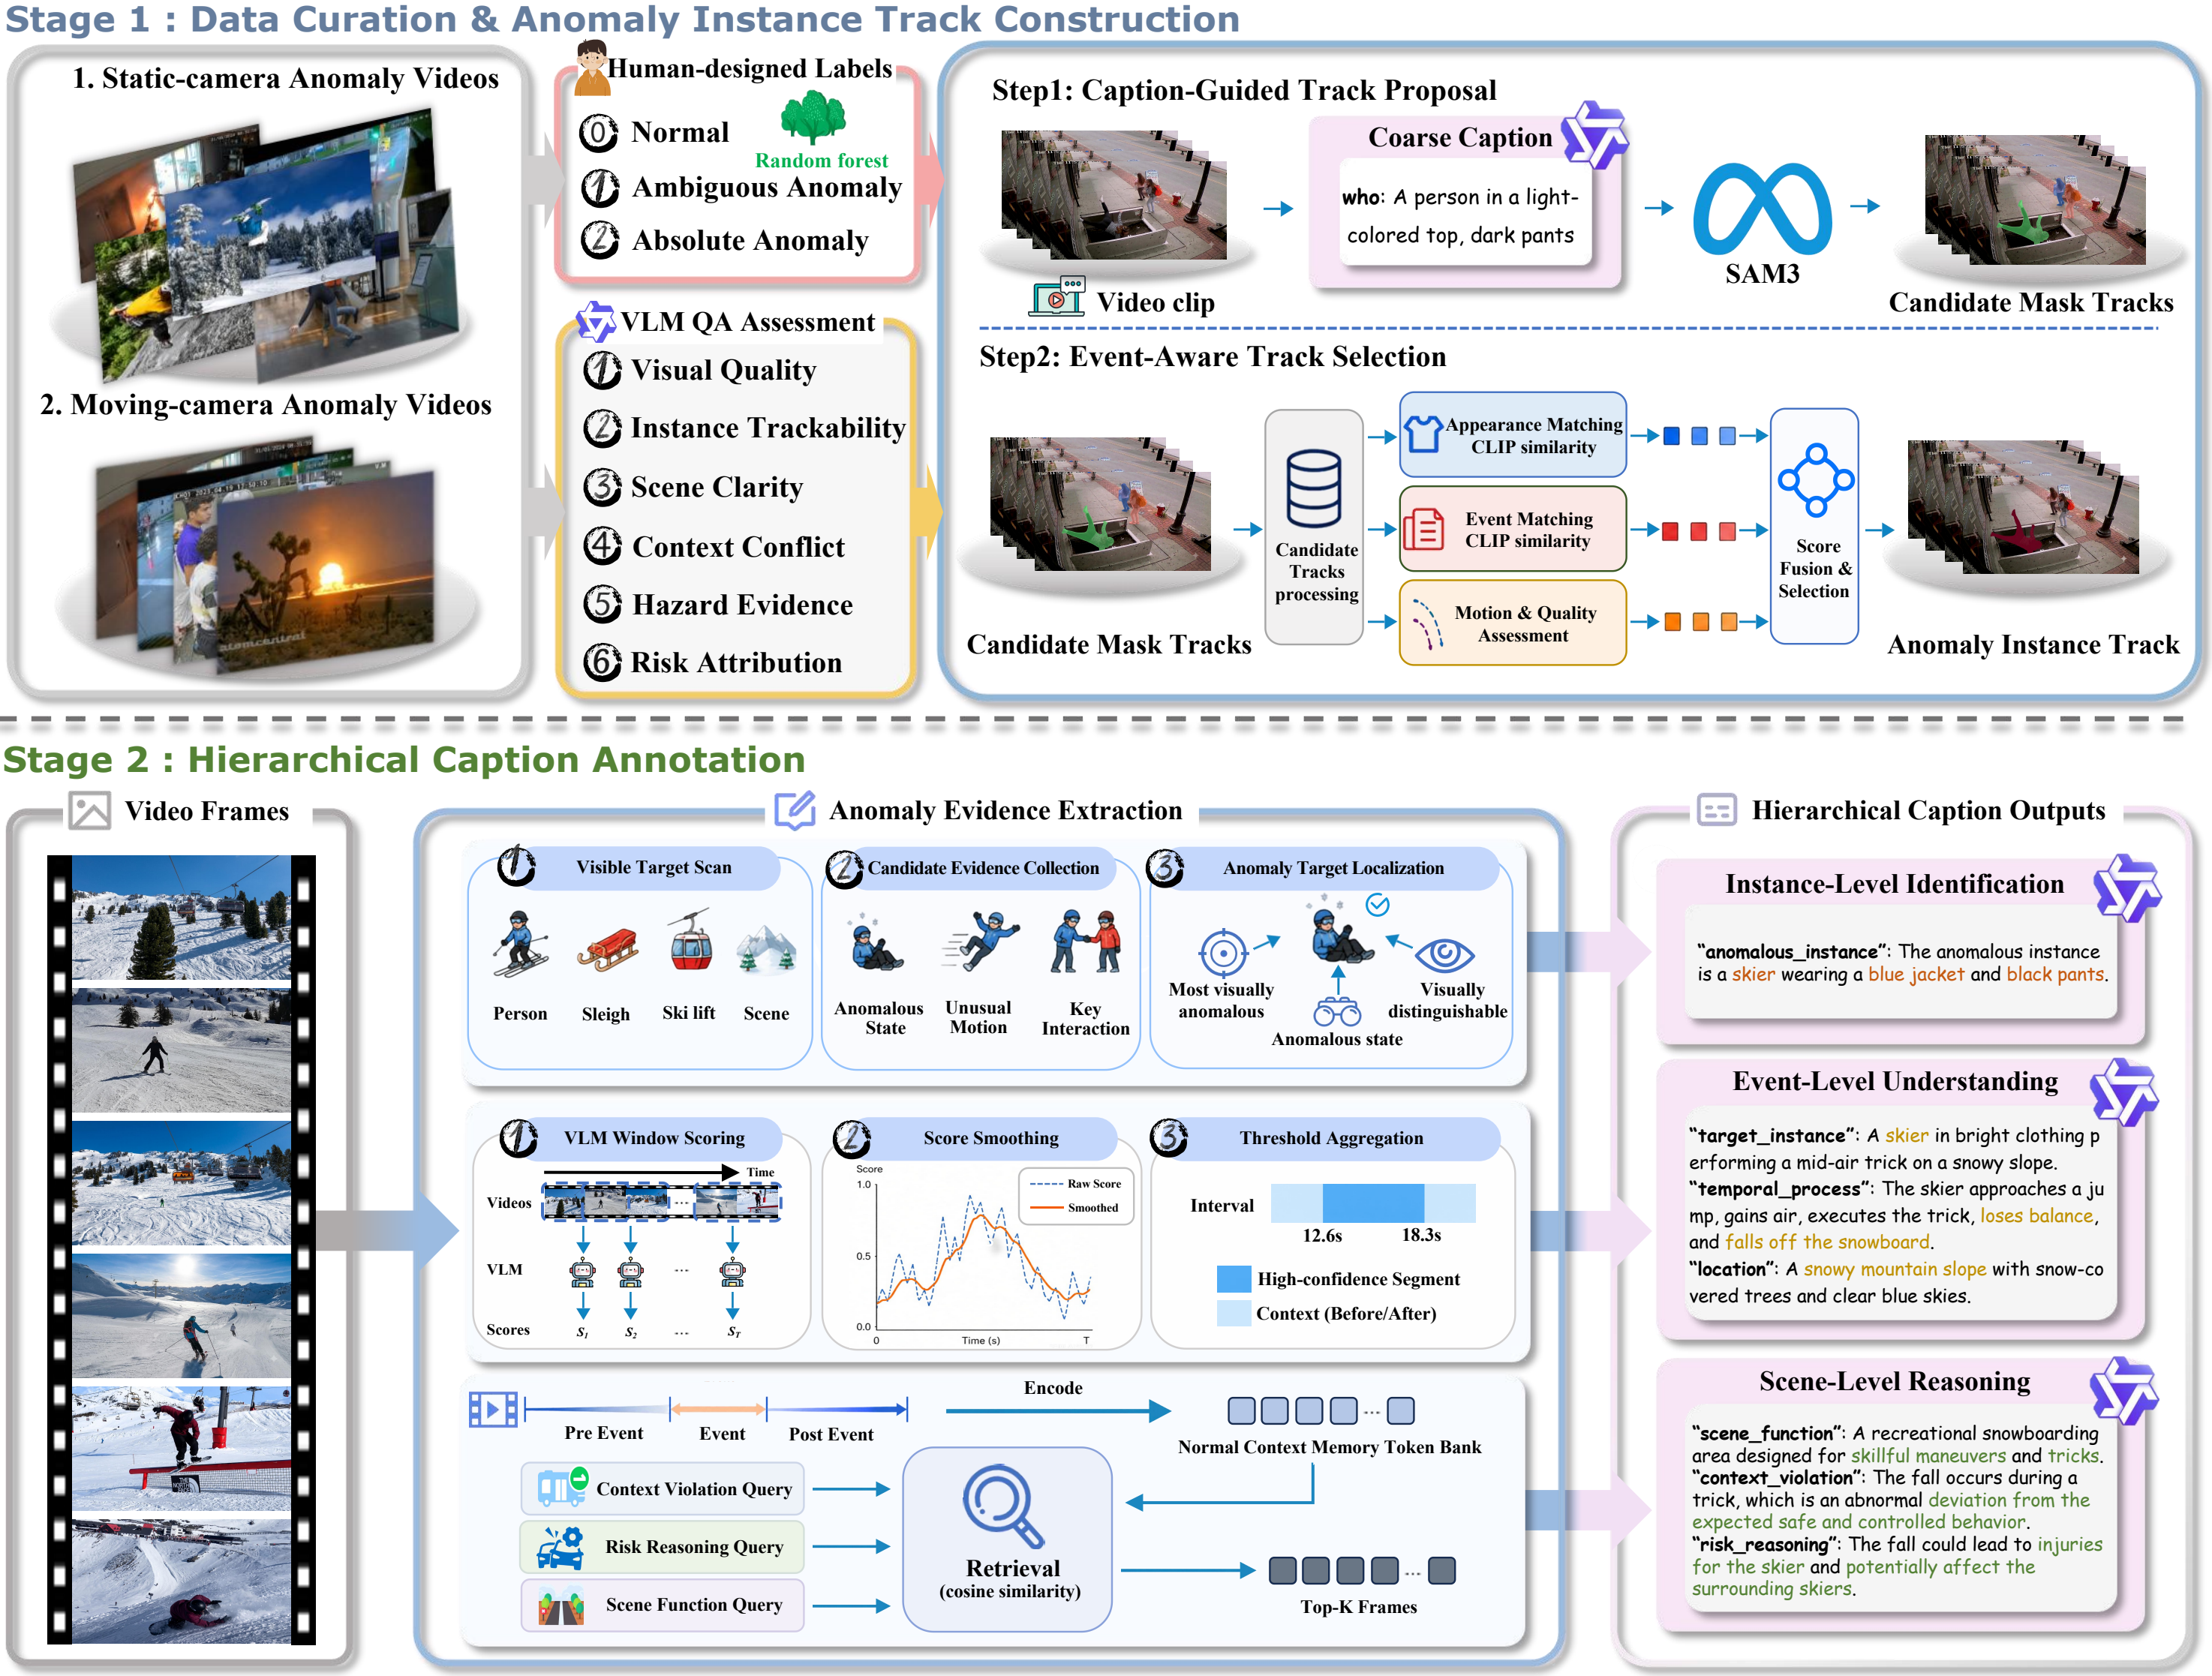The width and height of the screenshot is (2212, 1676).
Task: Click the Context Violation Query box
Action: [663, 1489]
